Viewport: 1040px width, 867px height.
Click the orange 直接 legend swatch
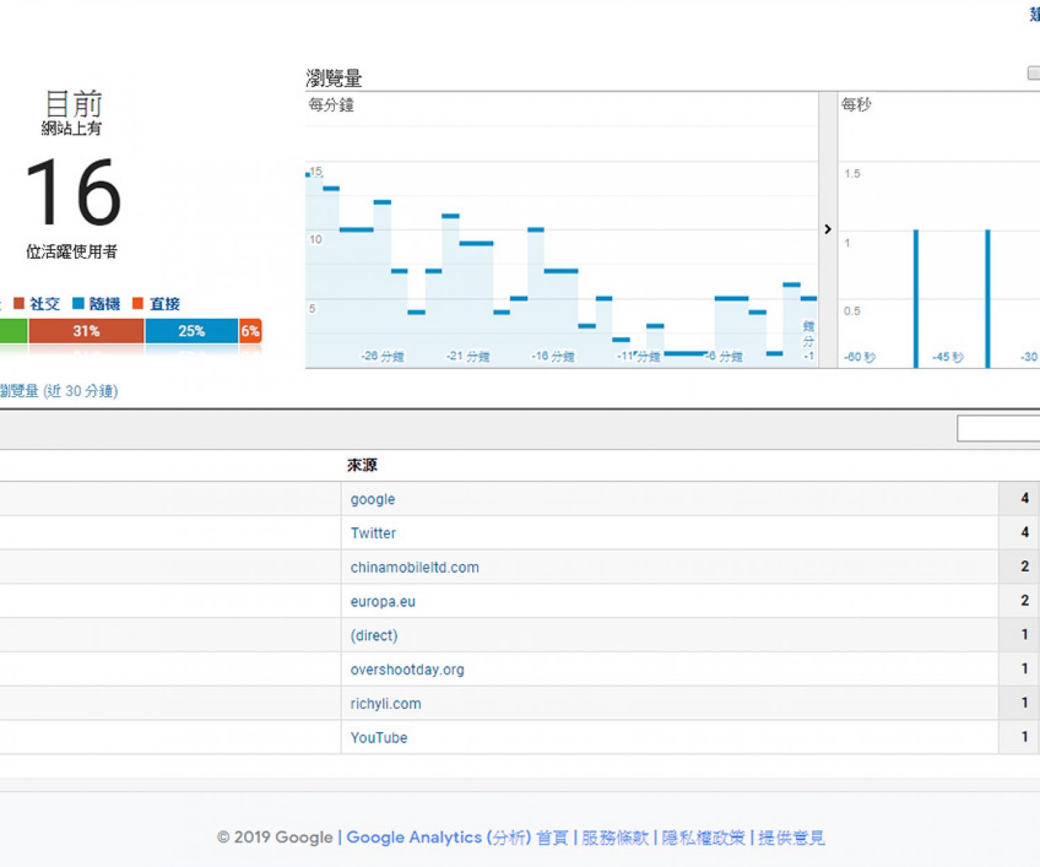coord(138,304)
